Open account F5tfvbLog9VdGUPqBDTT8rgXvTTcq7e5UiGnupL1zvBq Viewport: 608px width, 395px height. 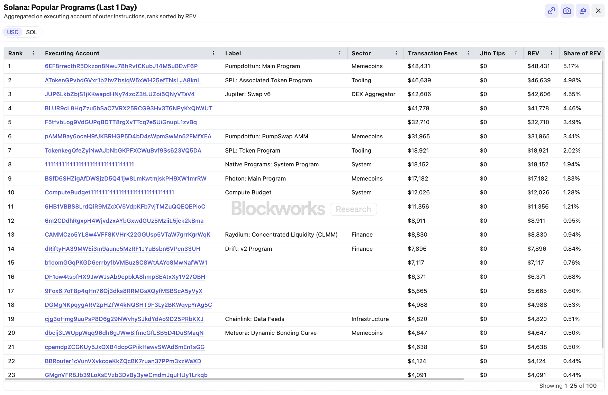coord(121,122)
